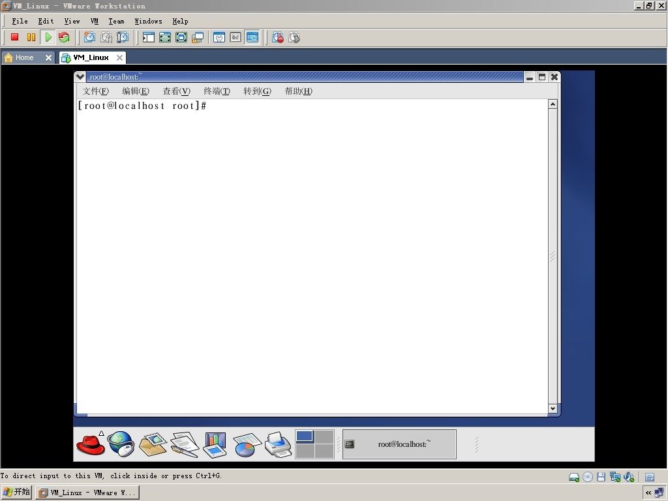Enter full screen mode
This screenshot has width=668, height=501.
tap(181, 37)
